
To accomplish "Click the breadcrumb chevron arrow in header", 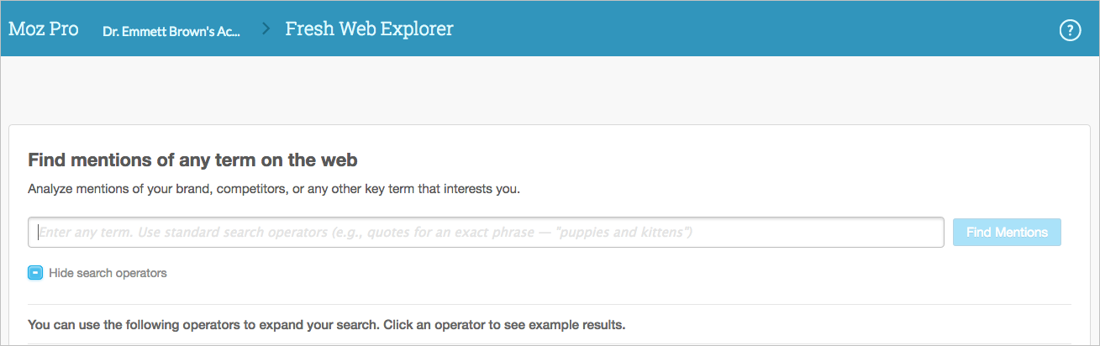I will tap(266, 29).
